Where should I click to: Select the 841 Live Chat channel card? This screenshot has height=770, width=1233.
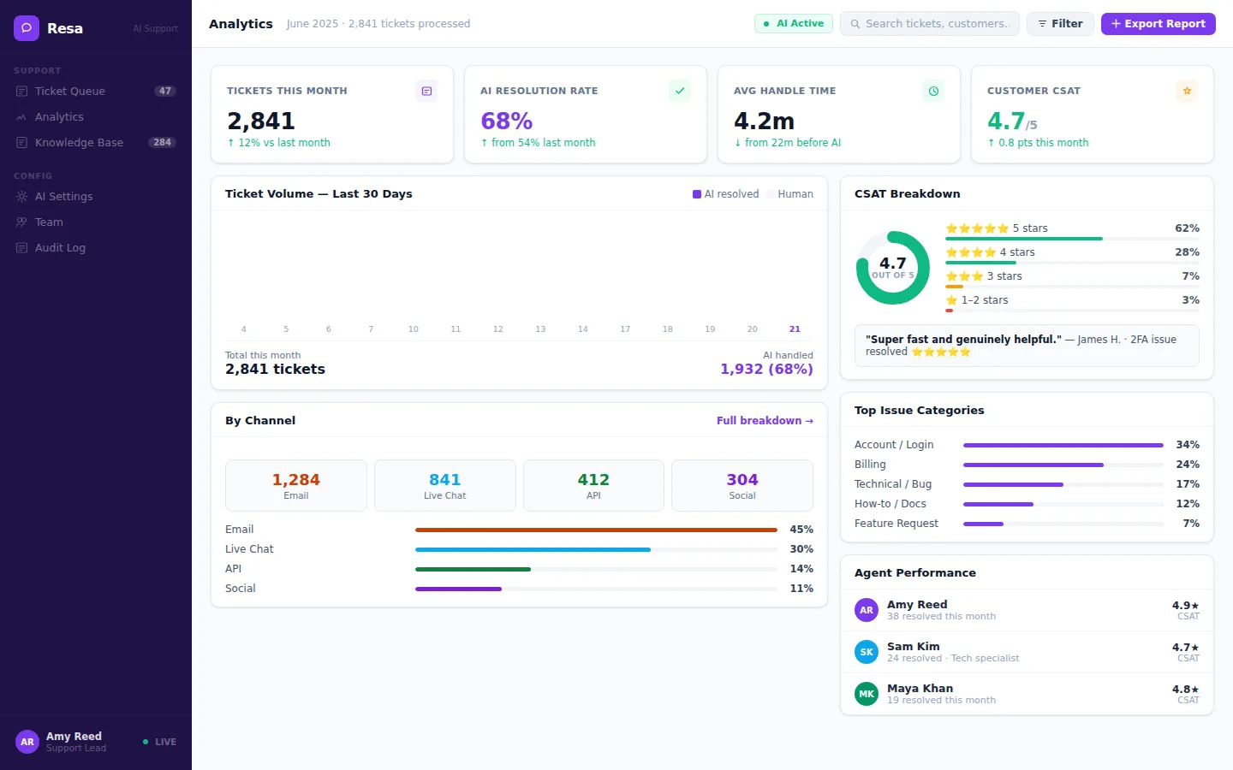click(x=445, y=486)
